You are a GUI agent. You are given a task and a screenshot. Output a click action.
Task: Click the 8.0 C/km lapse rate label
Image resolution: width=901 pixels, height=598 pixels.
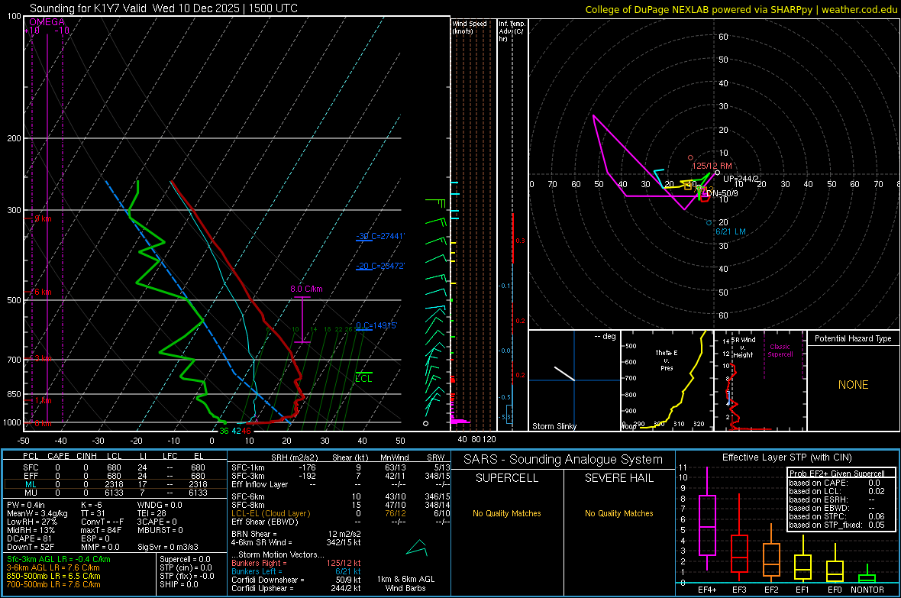point(306,289)
